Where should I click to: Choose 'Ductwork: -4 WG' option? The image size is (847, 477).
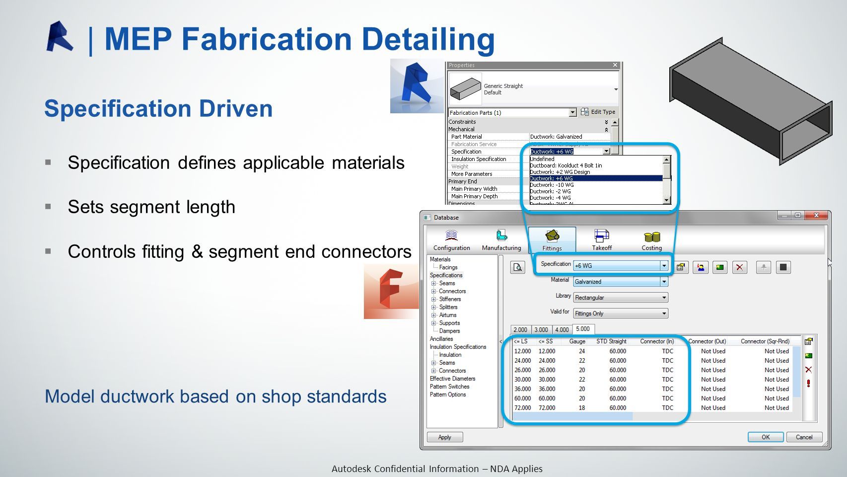[550, 198]
